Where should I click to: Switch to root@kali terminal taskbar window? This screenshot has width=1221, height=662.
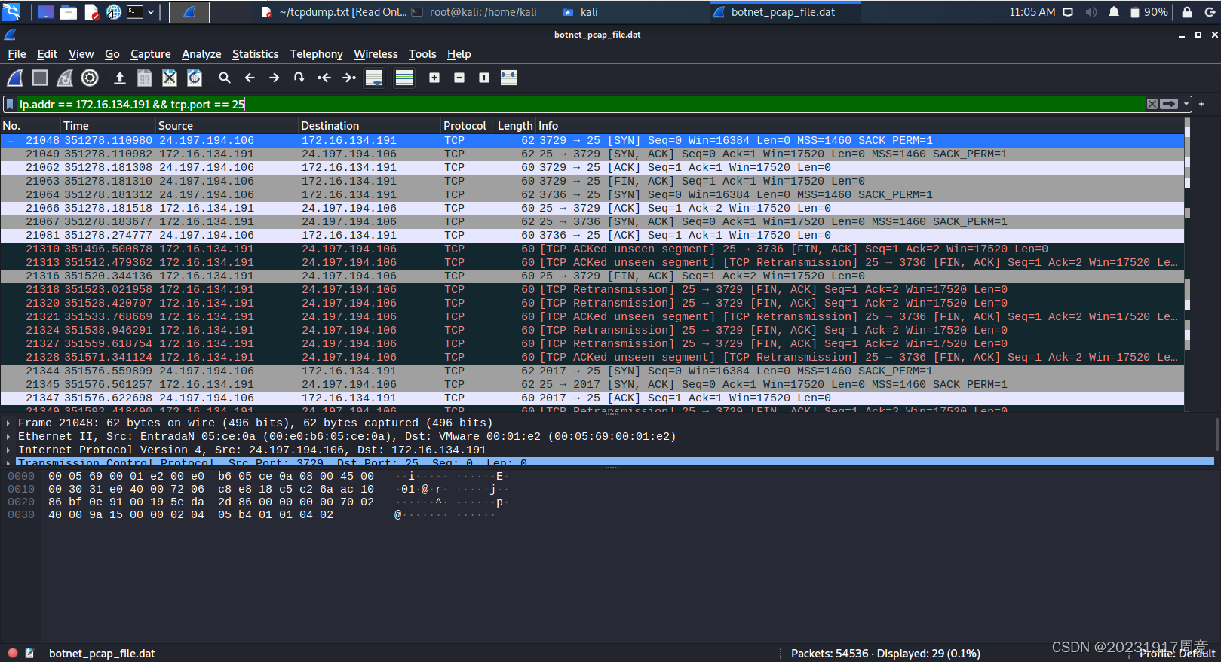pos(474,12)
